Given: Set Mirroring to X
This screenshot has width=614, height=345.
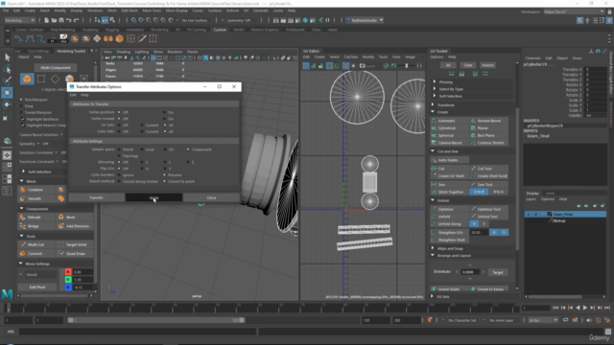Looking at the screenshot, I should coord(142,162).
